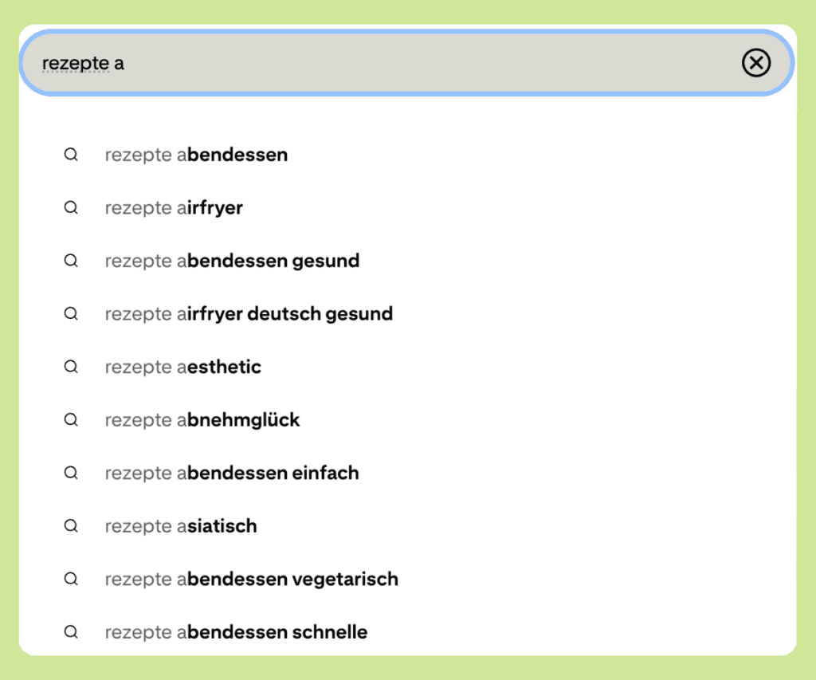The image size is (816, 680).
Task: Select the 'rezepte abendessen schnelle' suggestion
Action: click(x=236, y=632)
